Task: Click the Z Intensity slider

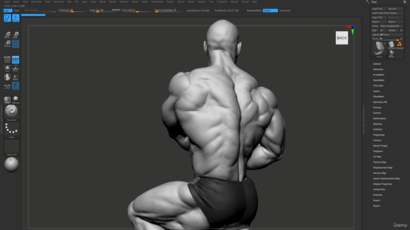Action: pos(72,10)
